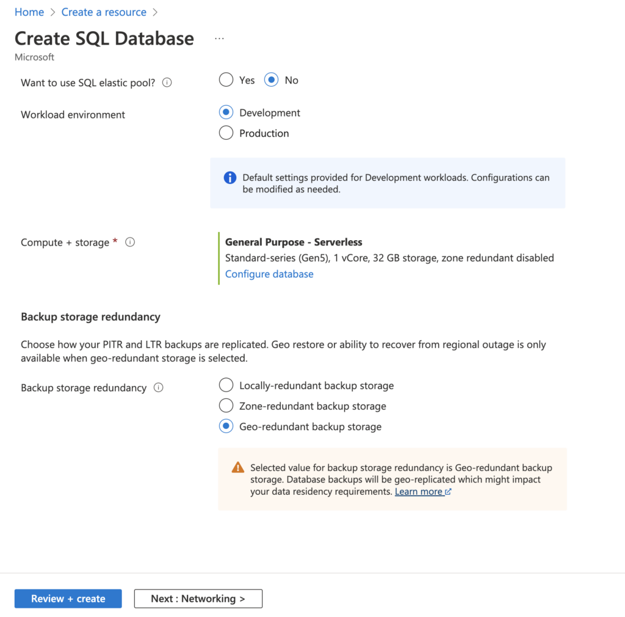625x617 pixels.
Task: Select Zone-redundant backup storage
Action: [x=226, y=406]
